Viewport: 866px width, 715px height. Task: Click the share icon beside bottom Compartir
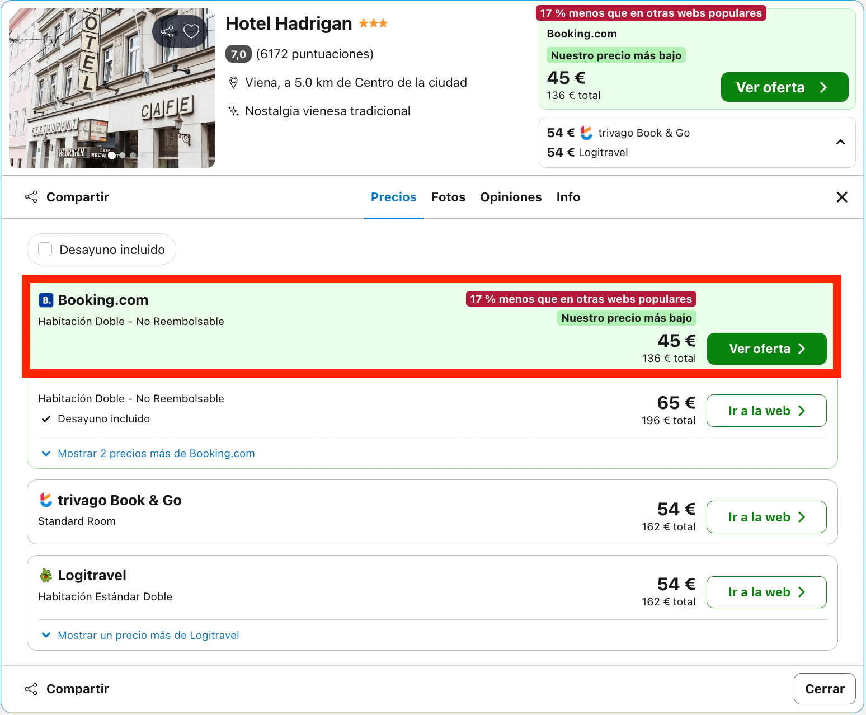tap(31, 689)
